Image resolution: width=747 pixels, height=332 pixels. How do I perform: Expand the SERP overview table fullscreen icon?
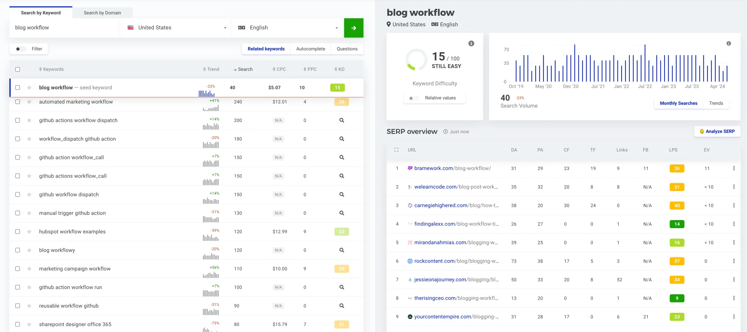pos(396,150)
